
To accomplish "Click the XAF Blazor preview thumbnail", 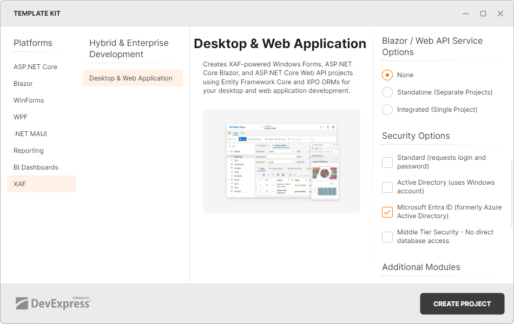I will point(281,161).
